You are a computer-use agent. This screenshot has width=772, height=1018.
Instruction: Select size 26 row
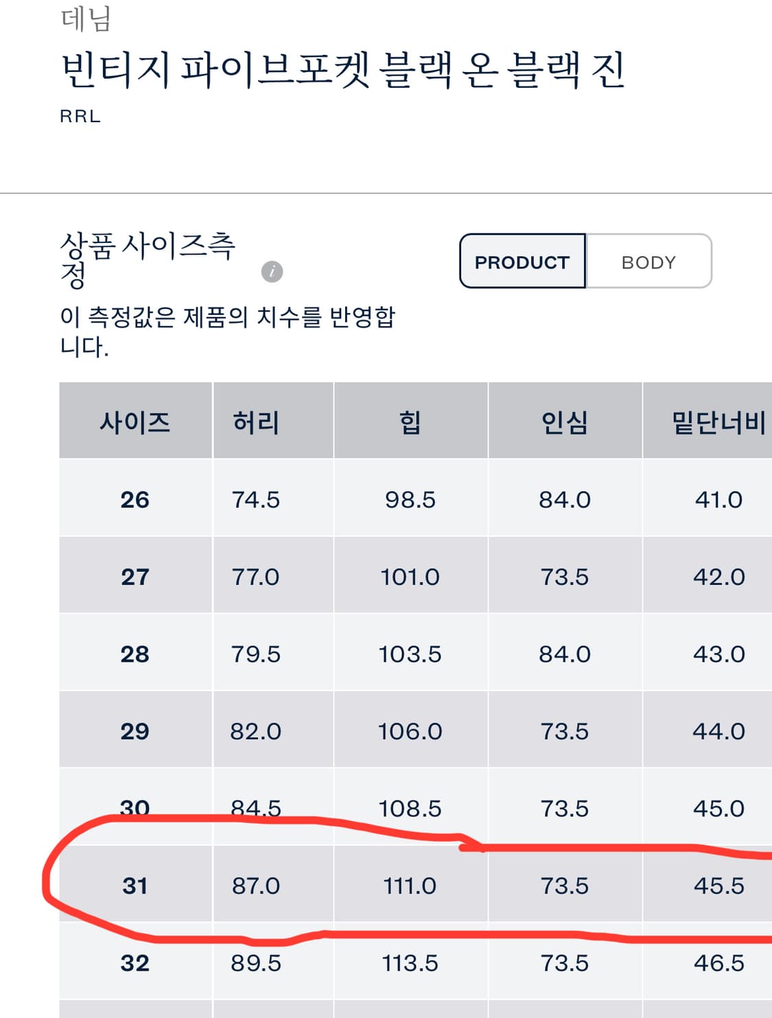coord(135,500)
